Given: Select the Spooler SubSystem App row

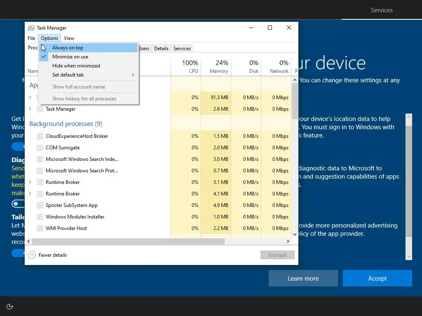Looking at the screenshot, I should pyautogui.click(x=158, y=206).
